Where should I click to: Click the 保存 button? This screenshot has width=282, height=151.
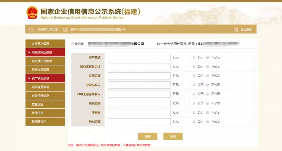[148, 136]
